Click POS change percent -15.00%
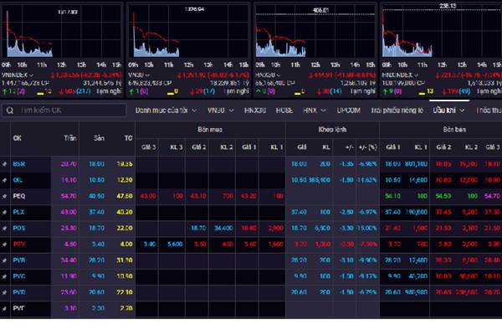This screenshot has height=335, width=502. 366,229
